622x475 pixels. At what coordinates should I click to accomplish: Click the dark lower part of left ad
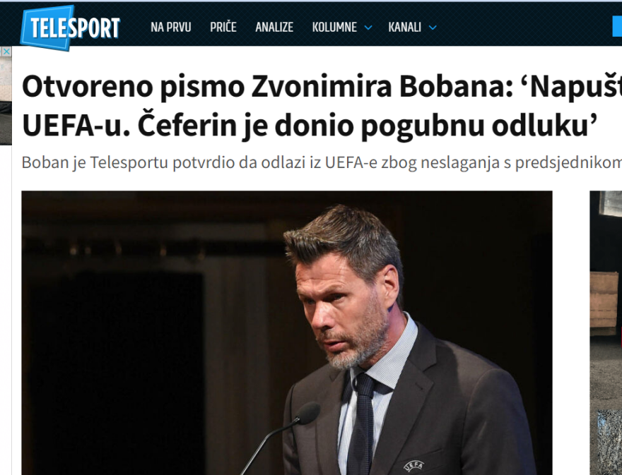pos(6,123)
